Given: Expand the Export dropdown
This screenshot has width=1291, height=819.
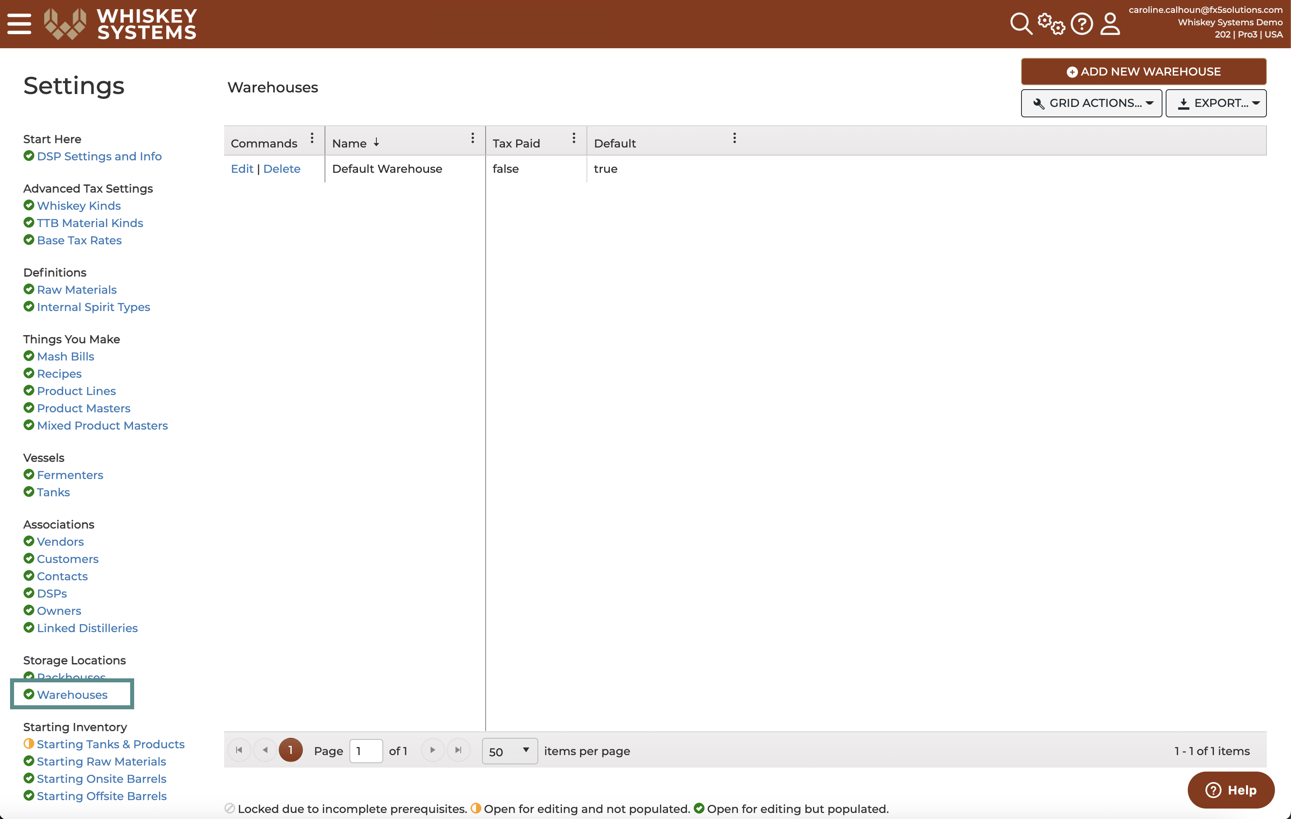Looking at the screenshot, I should point(1216,103).
